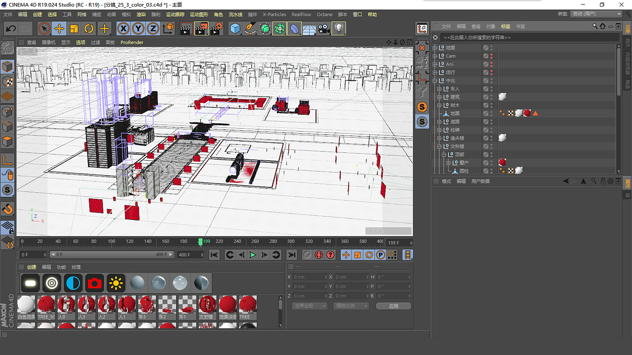Toggle the X axis lock
Image resolution: width=632 pixels, height=355 pixels.
tap(123, 29)
